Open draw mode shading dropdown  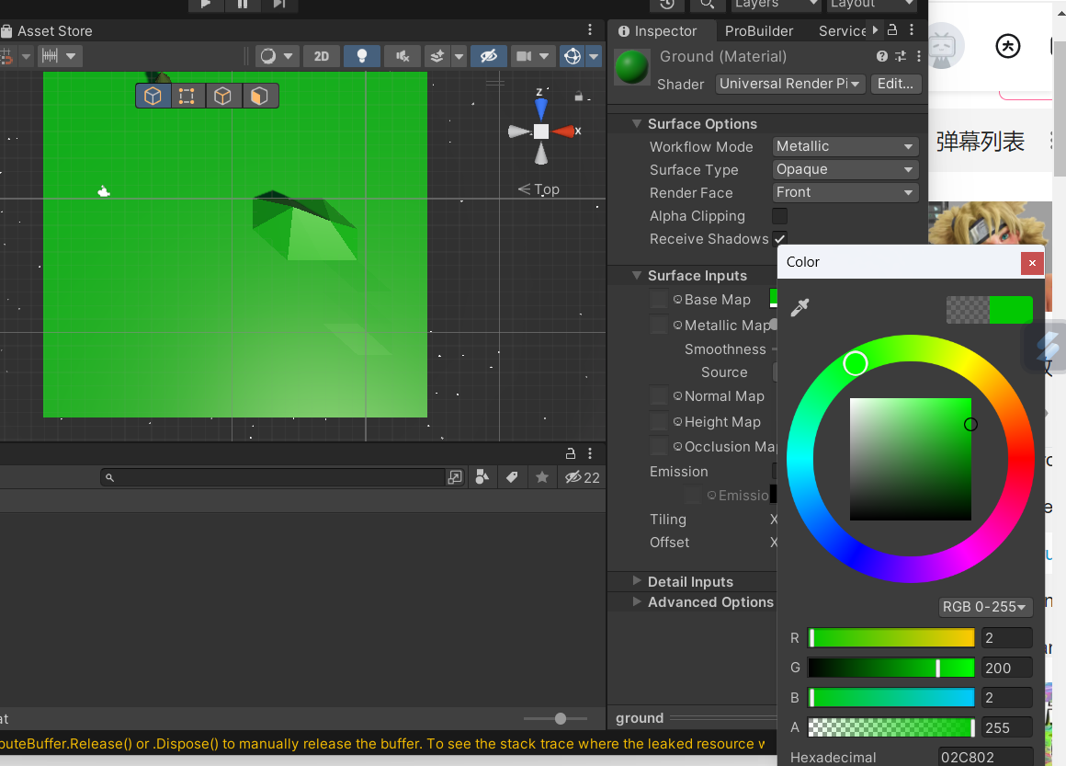[277, 56]
